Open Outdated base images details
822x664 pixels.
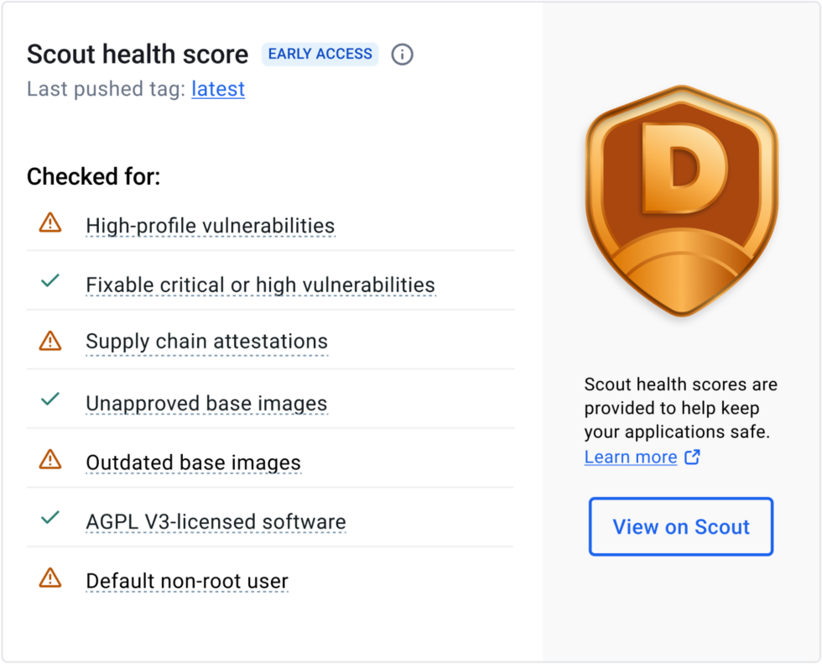point(193,462)
